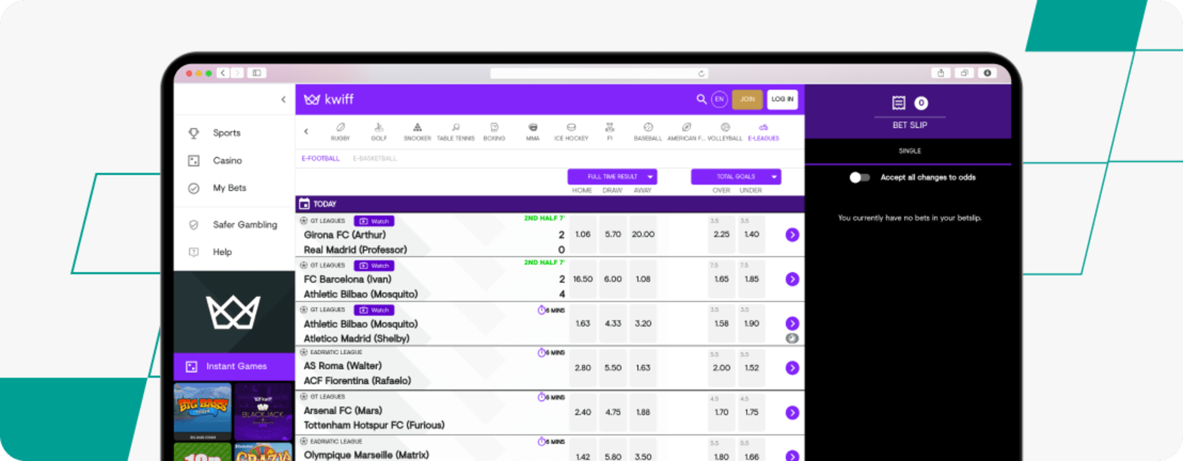This screenshot has height=461, width=1183.
Task: Expand AS Roma vs ACF Fiorentina markets
Action: (793, 368)
